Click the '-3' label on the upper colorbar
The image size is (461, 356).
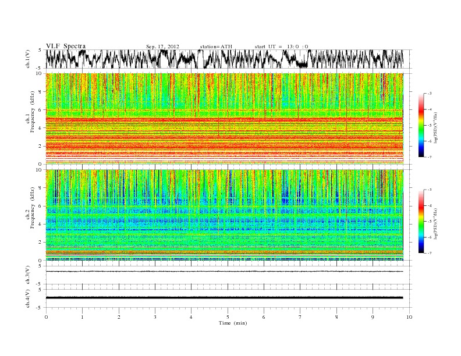click(x=429, y=94)
